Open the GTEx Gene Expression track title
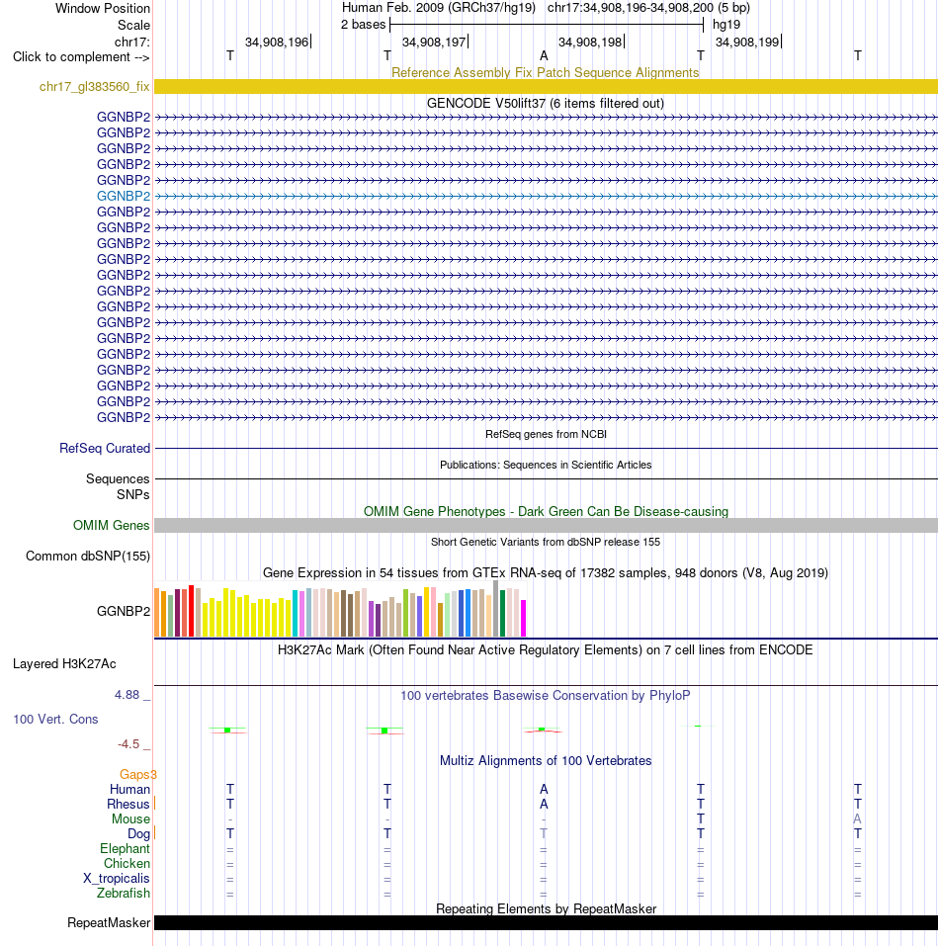The height and width of the screenshot is (946, 939). 546,573
